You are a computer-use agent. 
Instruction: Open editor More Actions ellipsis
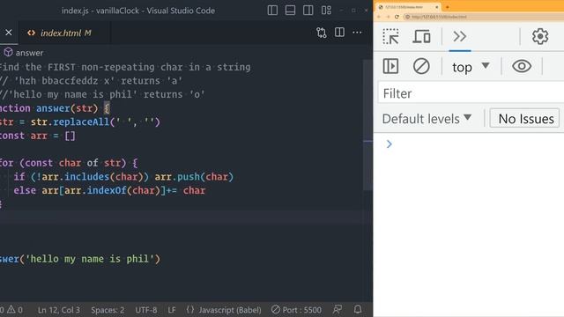coord(357,33)
